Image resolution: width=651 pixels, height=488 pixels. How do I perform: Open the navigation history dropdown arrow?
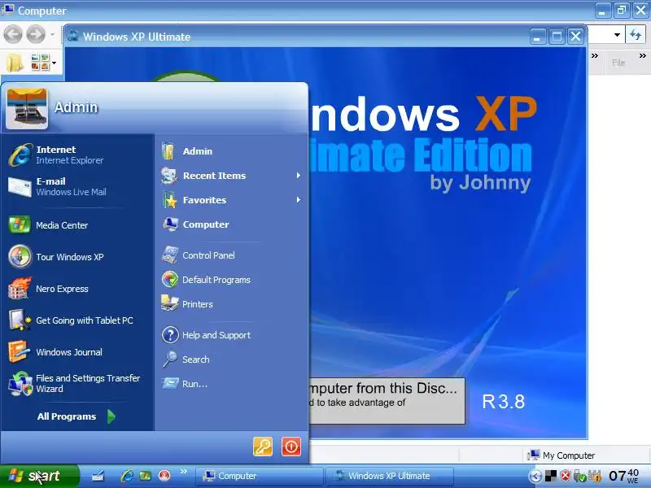[x=52, y=34]
